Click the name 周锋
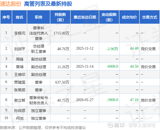160x130 pixels. point(19,59)
